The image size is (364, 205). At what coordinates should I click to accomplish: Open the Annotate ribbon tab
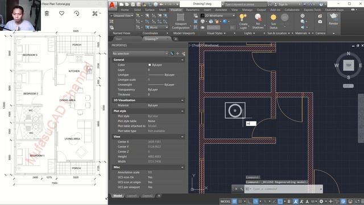[221, 10]
